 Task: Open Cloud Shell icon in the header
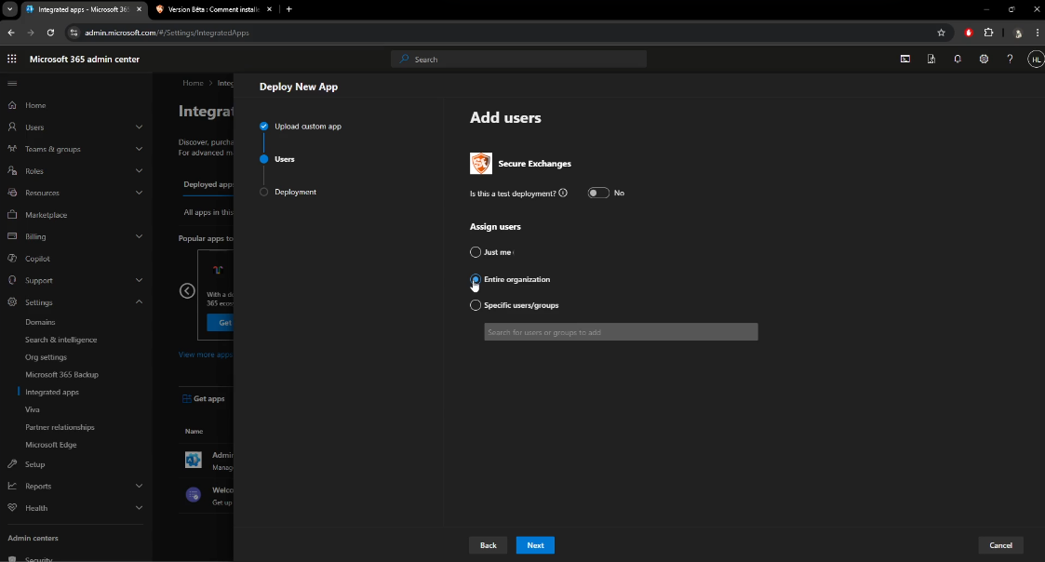905,59
